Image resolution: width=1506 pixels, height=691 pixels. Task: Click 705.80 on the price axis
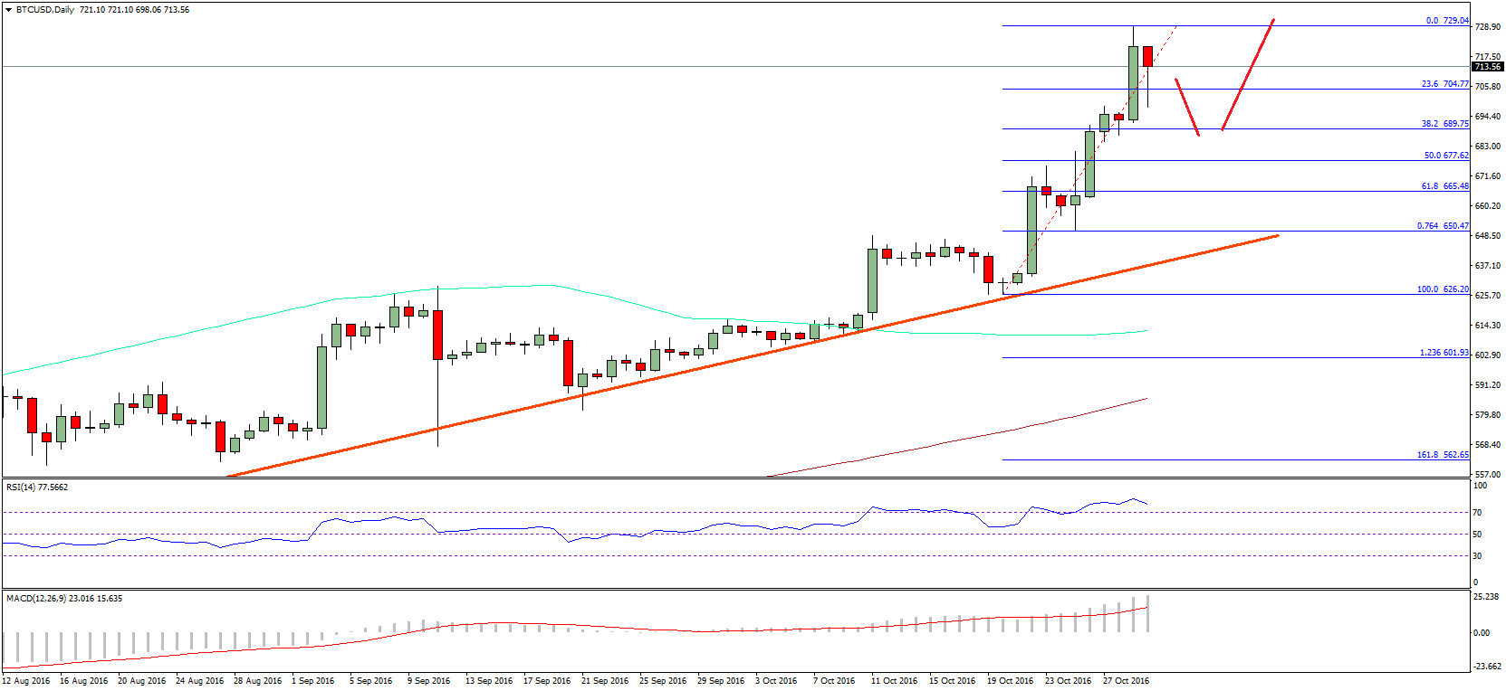[x=1488, y=87]
